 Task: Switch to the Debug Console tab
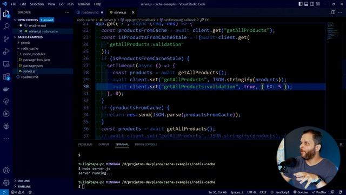click(146, 145)
